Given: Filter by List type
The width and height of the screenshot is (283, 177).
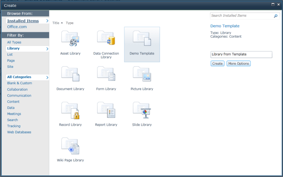Looking at the screenshot, I should [x=10, y=54].
